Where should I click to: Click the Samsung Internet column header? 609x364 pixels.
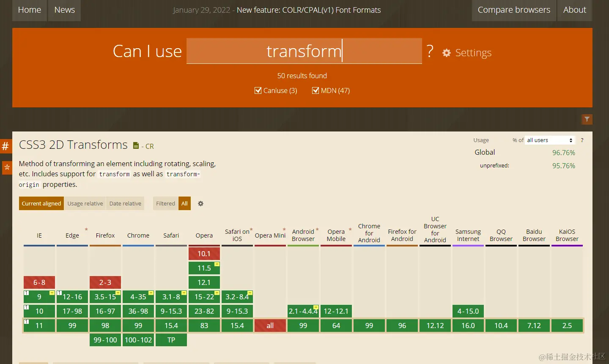[x=468, y=235]
